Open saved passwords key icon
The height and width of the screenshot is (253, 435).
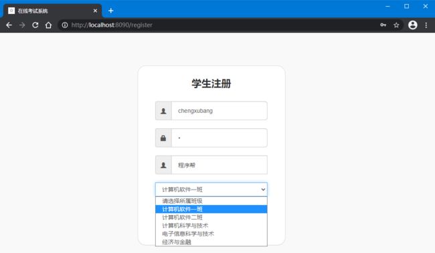click(383, 25)
